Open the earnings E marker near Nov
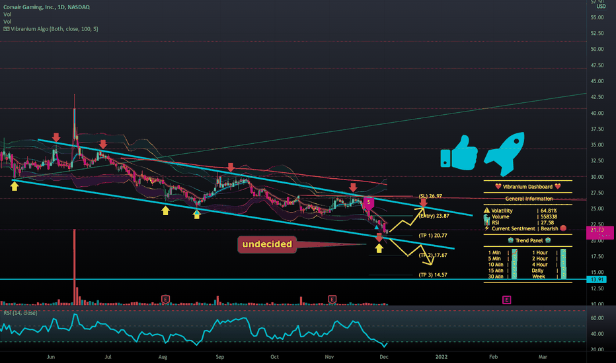 [332, 300]
